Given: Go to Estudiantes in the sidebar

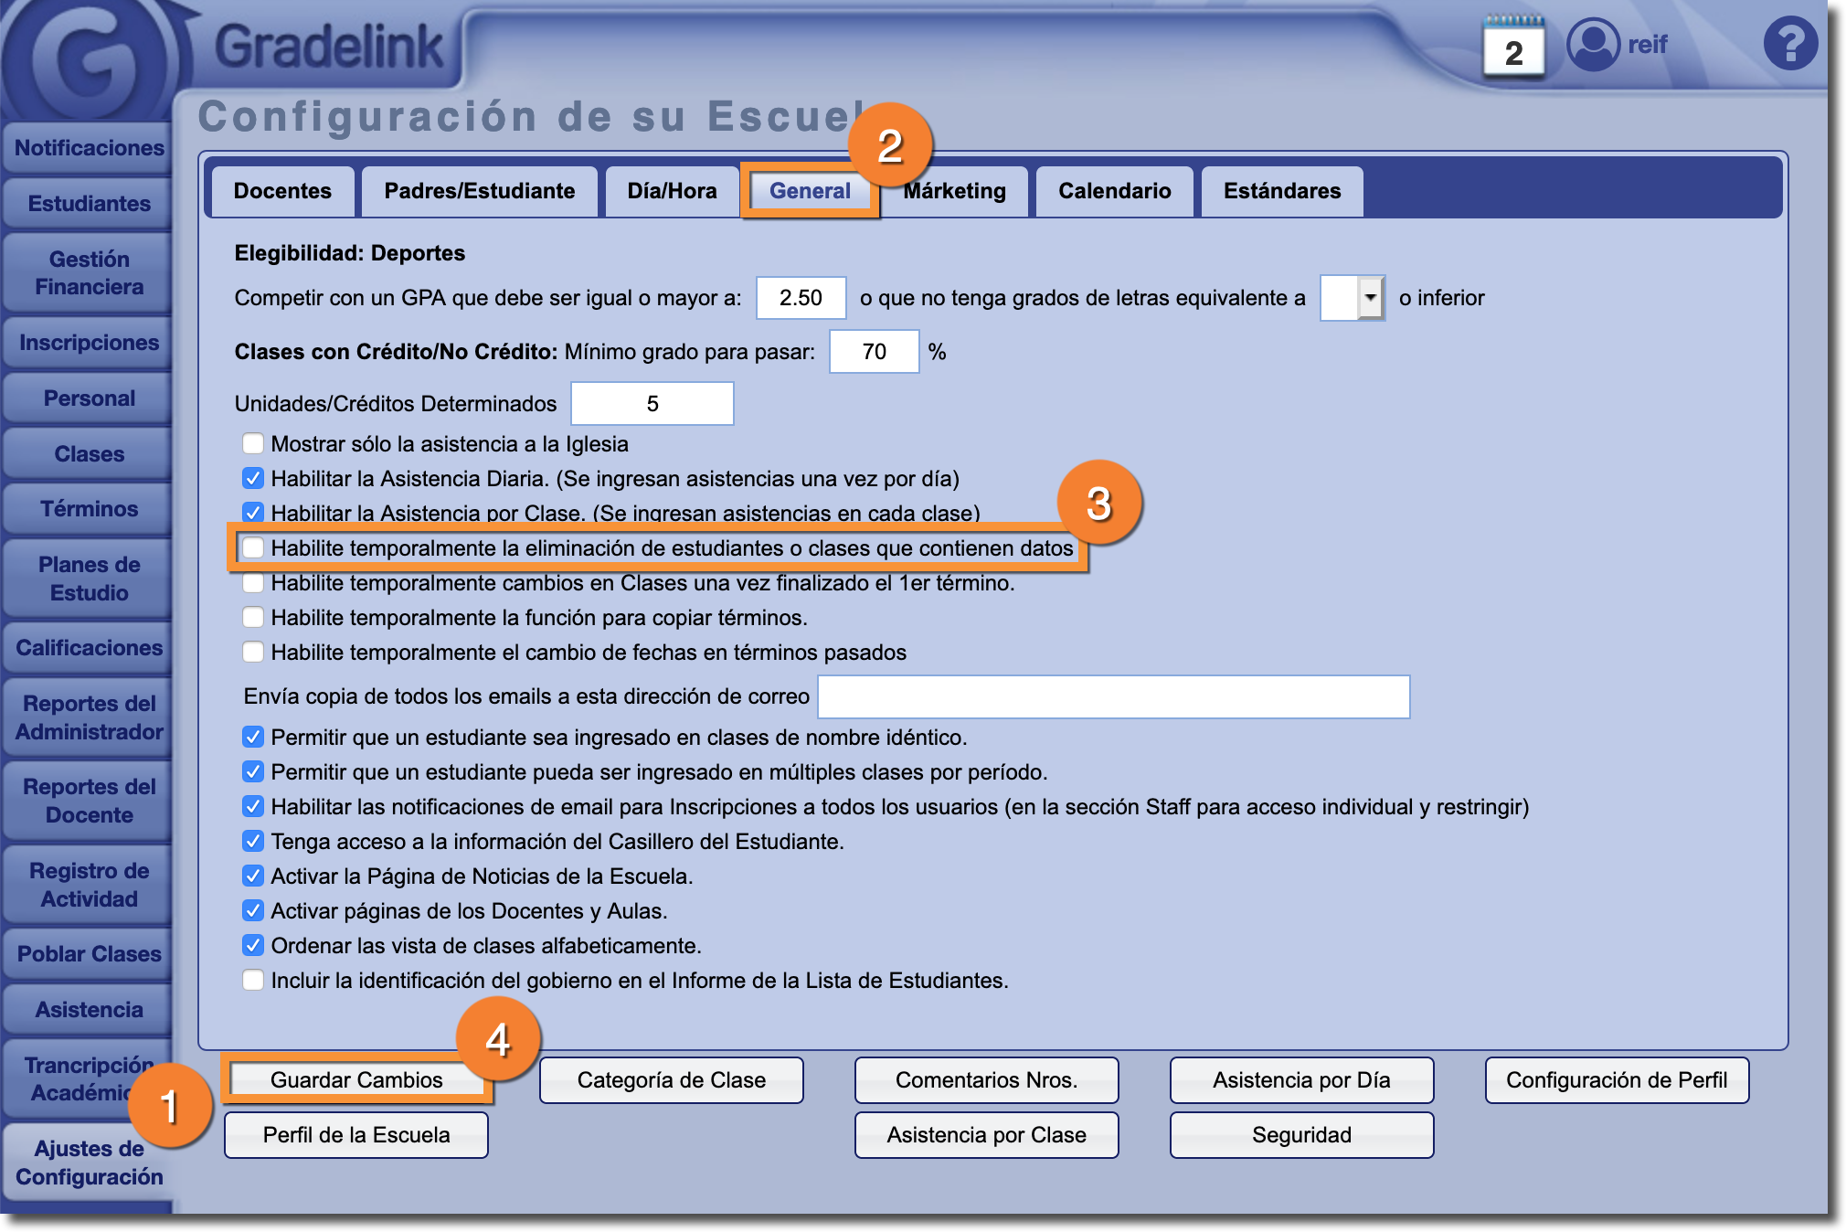Looking at the screenshot, I should [89, 203].
